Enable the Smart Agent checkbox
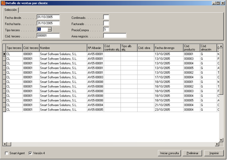 pyautogui.click(x=7, y=153)
